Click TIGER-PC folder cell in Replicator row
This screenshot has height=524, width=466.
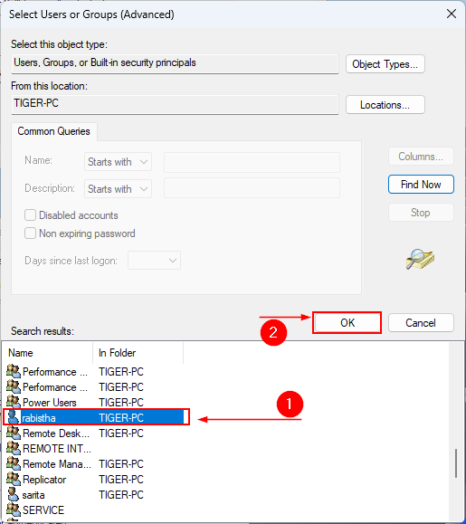[x=121, y=480]
